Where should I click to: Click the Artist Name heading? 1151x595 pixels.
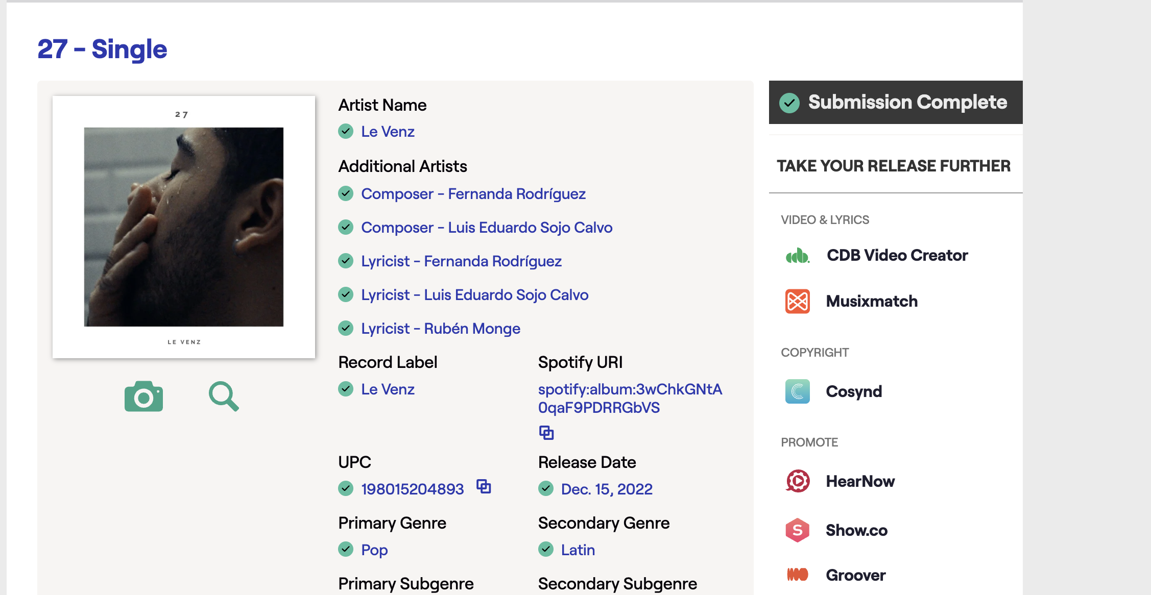click(x=382, y=105)
